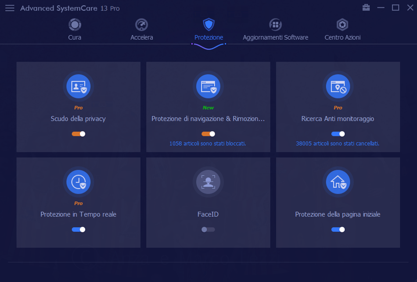Maximize the Advanced SystemCare window

coord(395,8)
